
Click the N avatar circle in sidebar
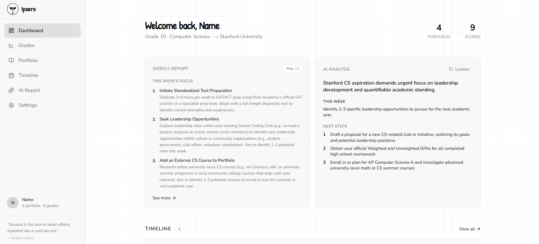[13, 203]
